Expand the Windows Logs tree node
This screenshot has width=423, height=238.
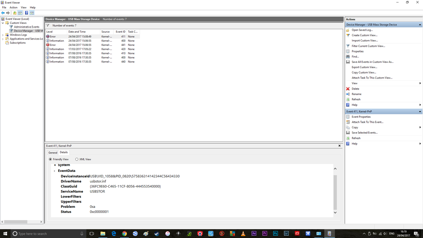3,35
